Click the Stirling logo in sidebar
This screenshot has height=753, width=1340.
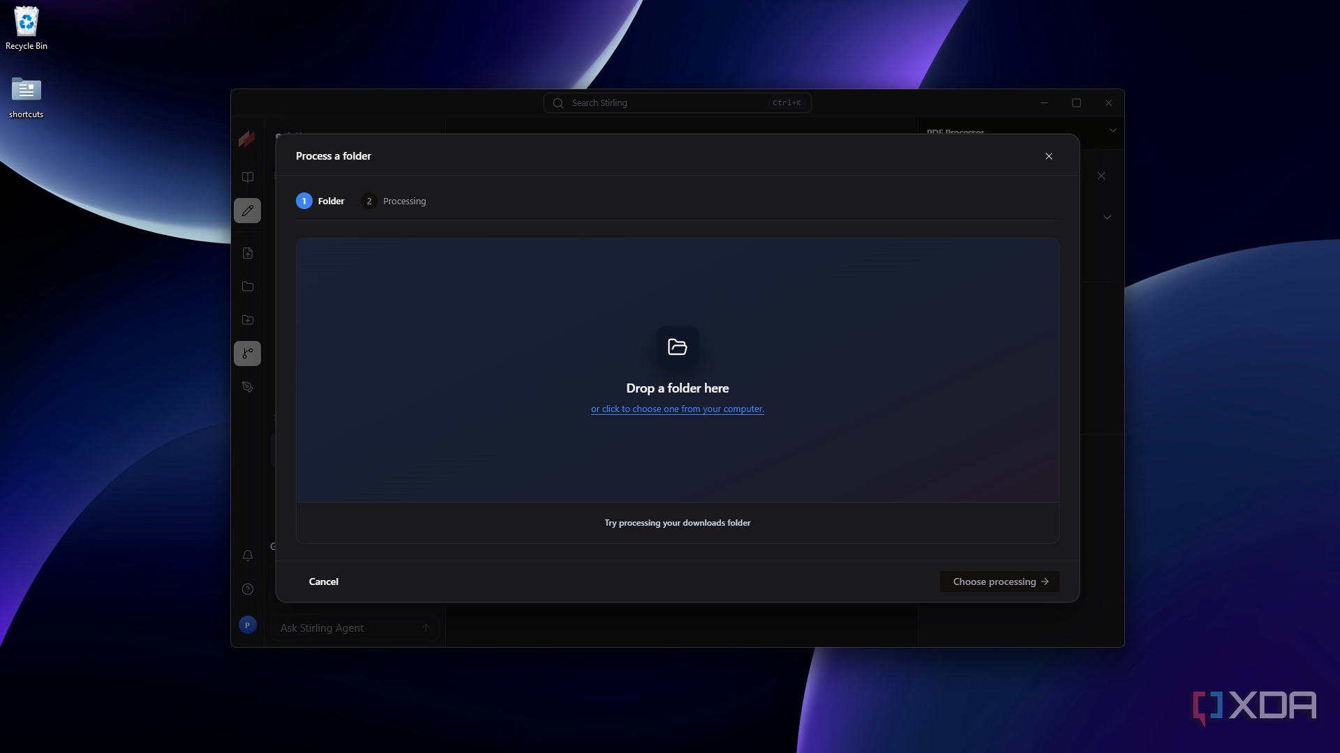point(247,139)
